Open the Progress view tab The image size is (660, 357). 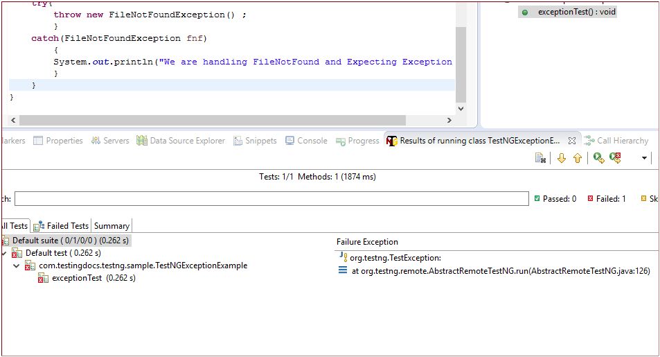(x=358, y=141)
